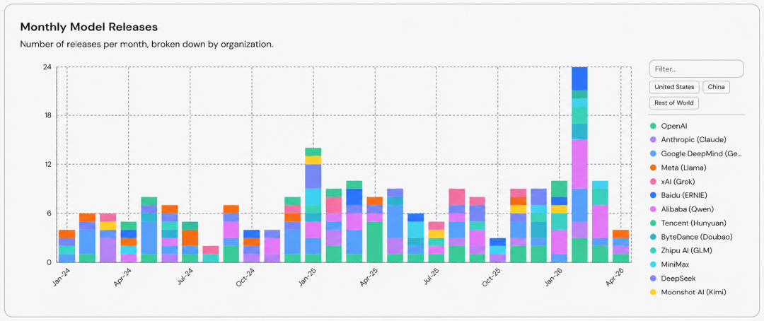Click the Apr-26 axis label
The width and height of the screenshot is (764, 321).
618,276
